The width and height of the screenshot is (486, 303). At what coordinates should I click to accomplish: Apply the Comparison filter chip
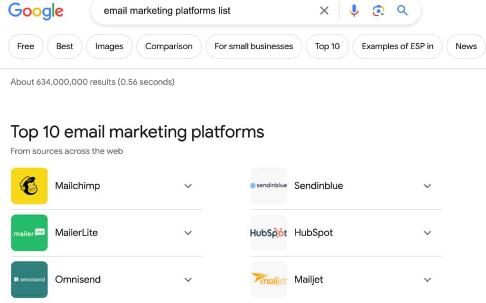(168, 46)
